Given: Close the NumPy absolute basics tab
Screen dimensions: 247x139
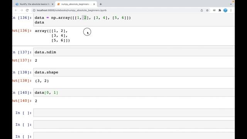Looking at the screenshot, I should tap(52, 4).
